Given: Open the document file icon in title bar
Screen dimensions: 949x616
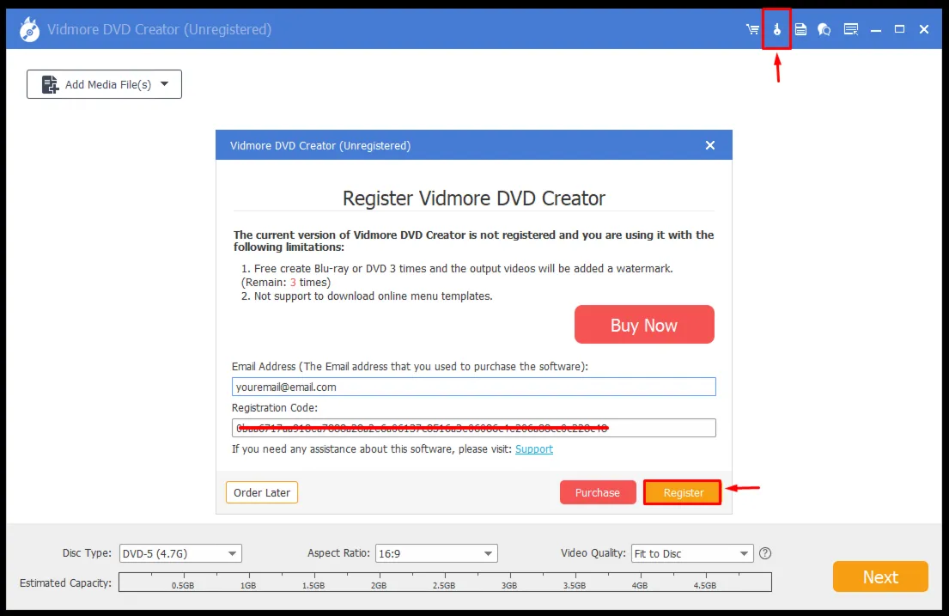Looking at the screenshot, I should click(800, 29).
